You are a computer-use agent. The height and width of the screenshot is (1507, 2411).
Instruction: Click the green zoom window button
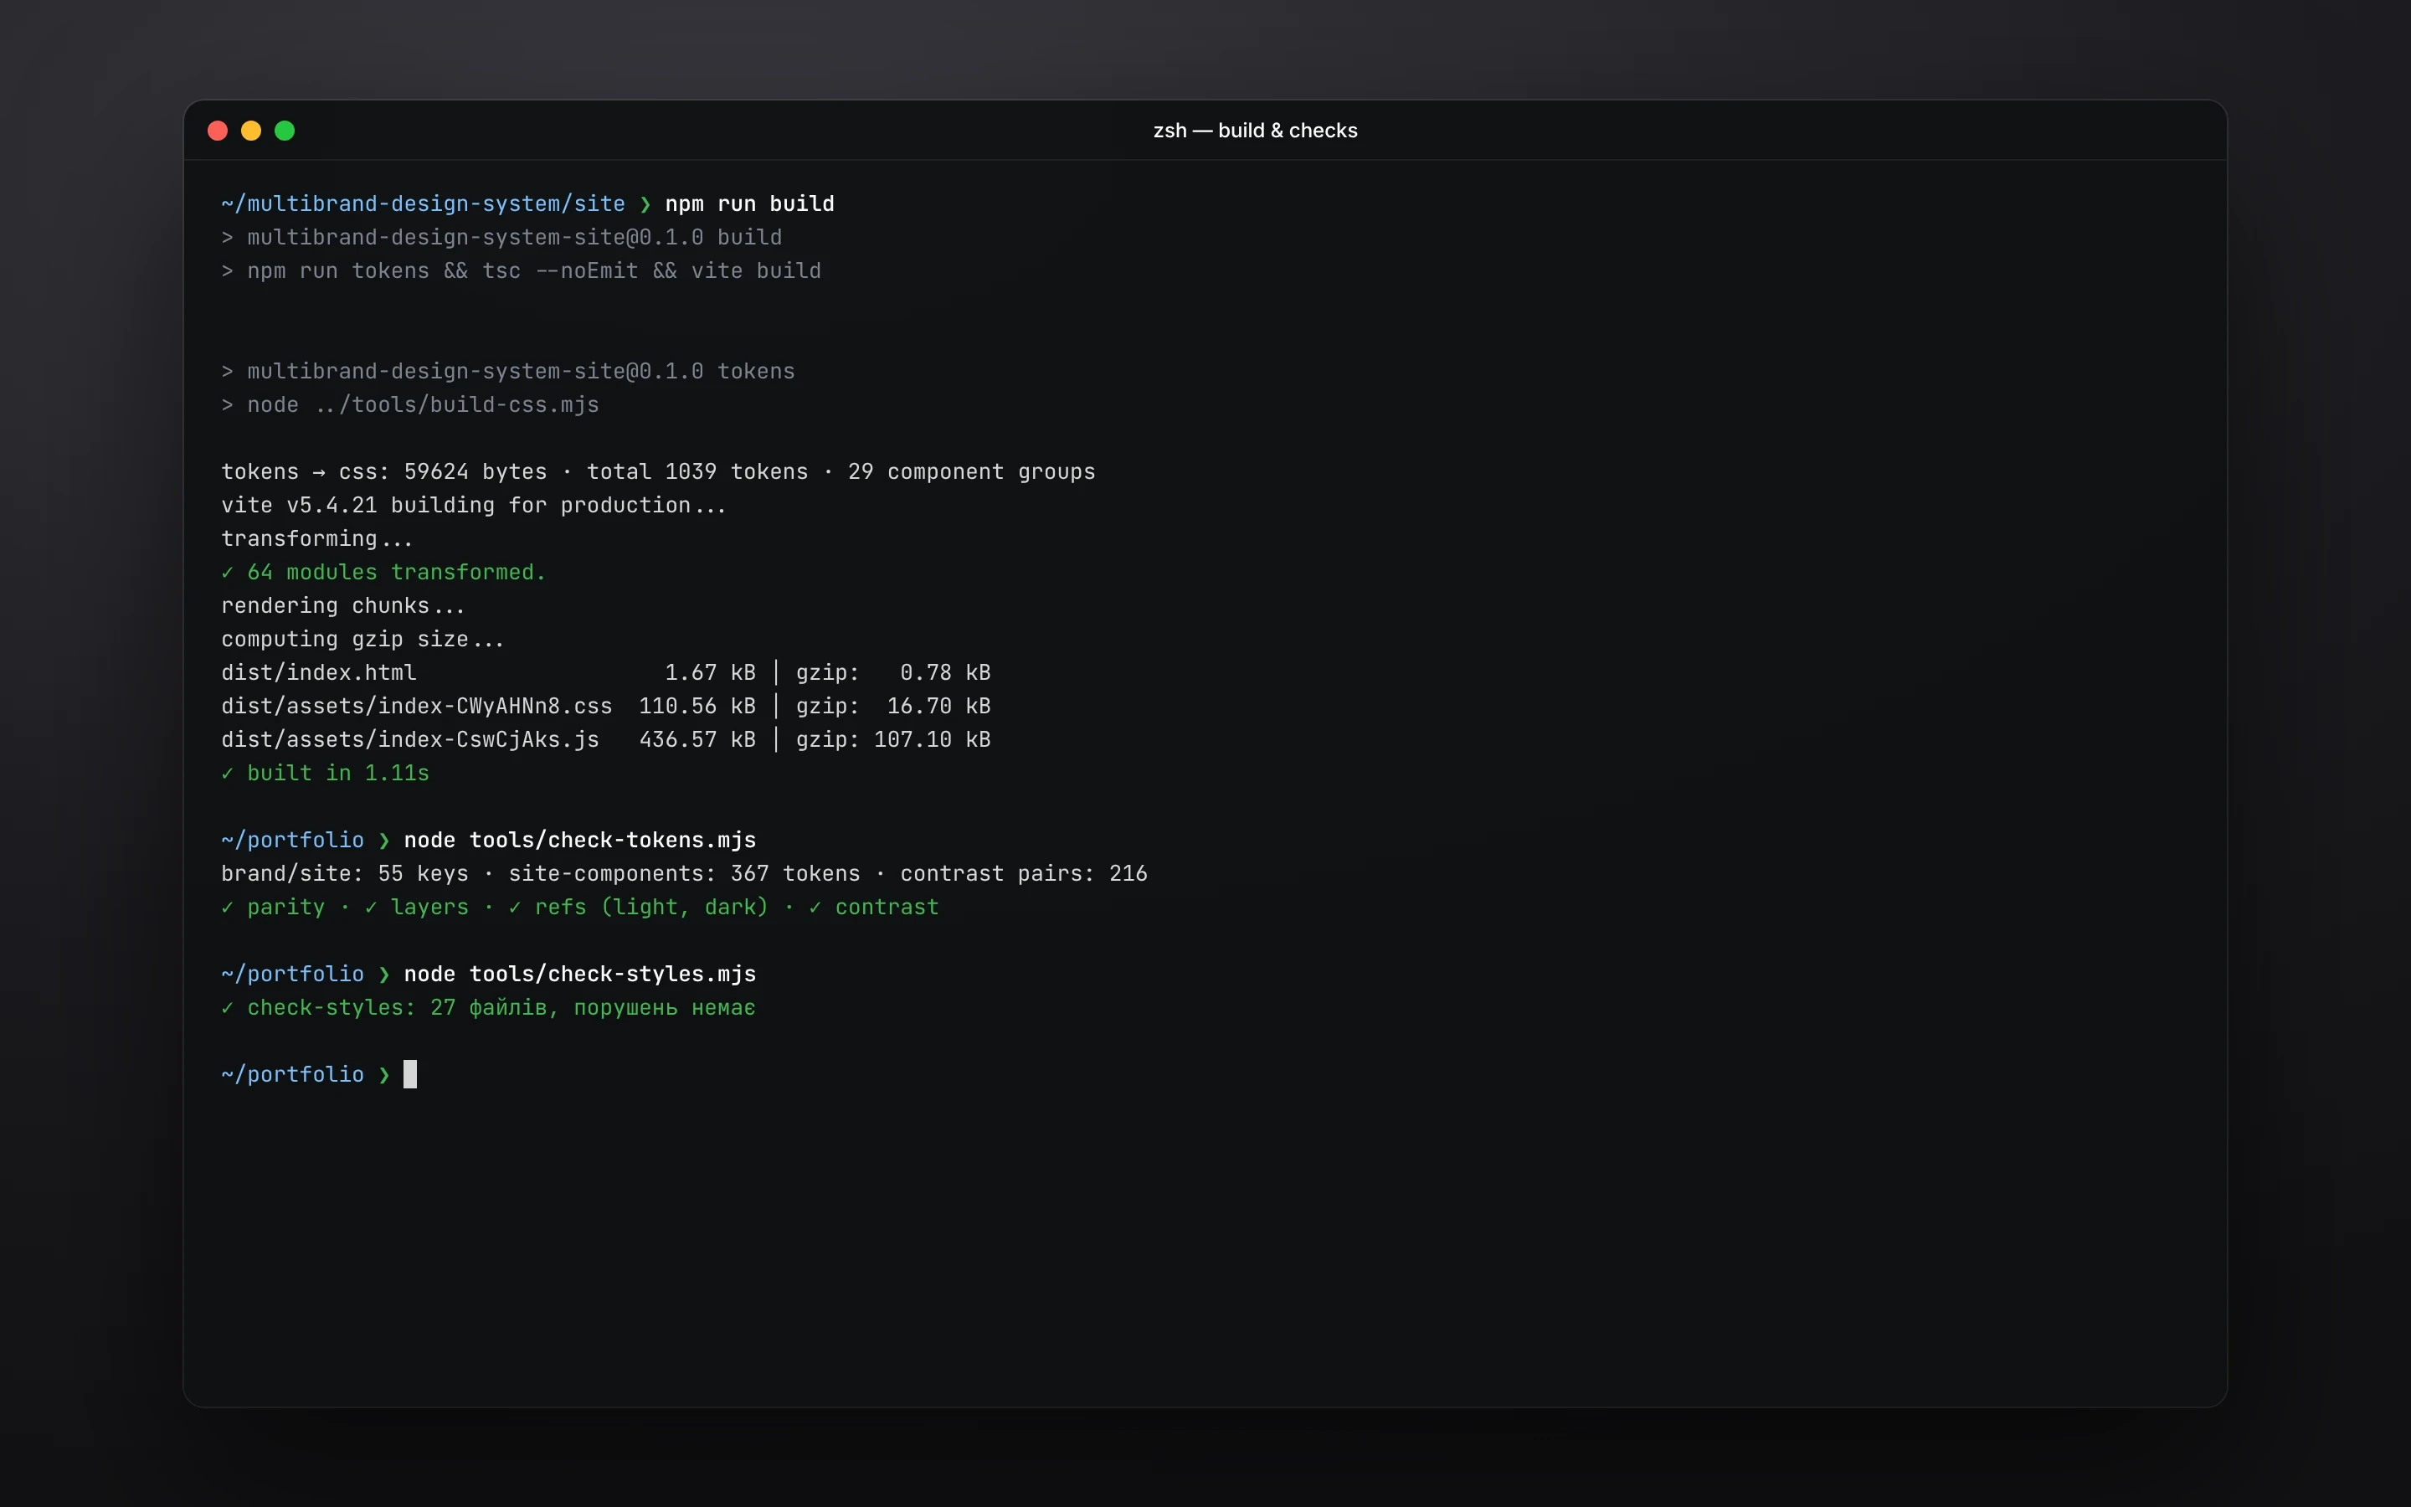click(285, 131)
